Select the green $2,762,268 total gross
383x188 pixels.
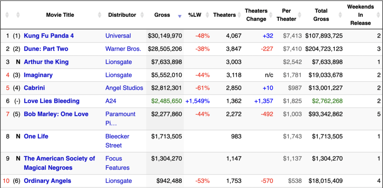[327, 101]
